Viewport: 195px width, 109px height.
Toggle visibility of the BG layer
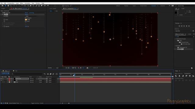click(x=1, y=80)
